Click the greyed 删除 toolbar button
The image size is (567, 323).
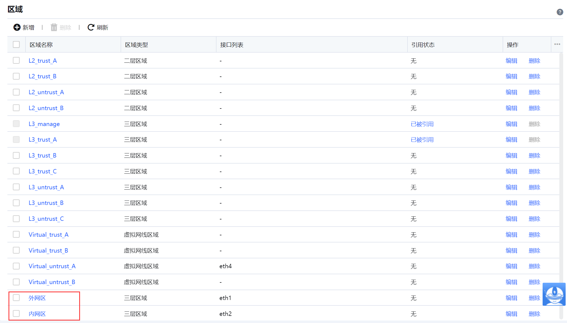(61, 27)
